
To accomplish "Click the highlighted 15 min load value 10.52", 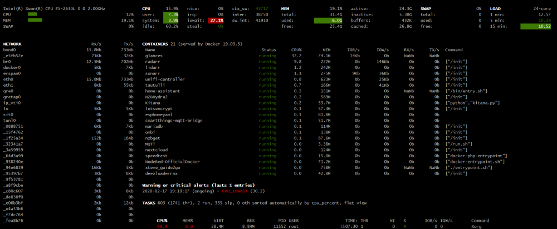I will coord(536,26).
